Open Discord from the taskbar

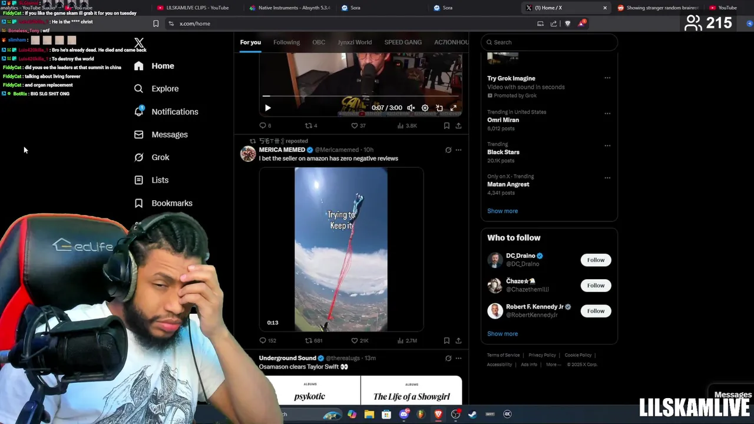(x=404, y=415)
